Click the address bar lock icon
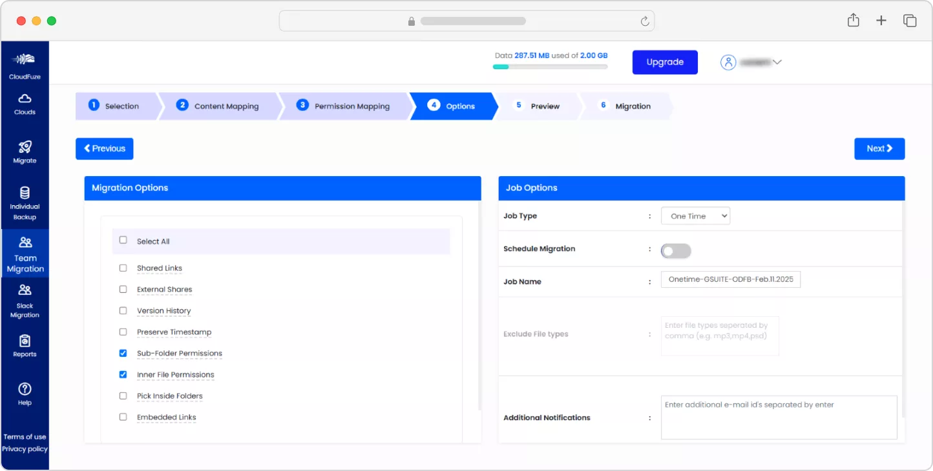The height and width of the screenshot is (471, 933). 412,21
